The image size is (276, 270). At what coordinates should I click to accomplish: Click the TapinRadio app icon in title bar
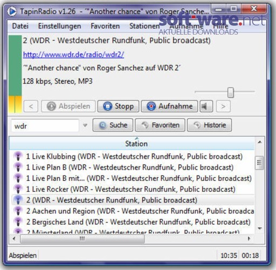point(12,11)
